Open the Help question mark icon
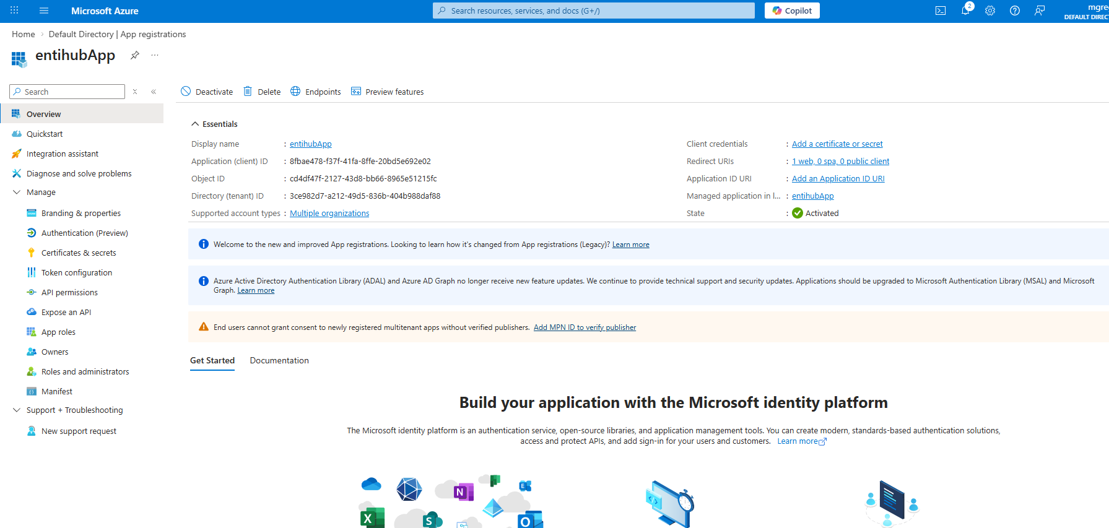This screenshot has height=528, width=1109. pos(1015,11)
